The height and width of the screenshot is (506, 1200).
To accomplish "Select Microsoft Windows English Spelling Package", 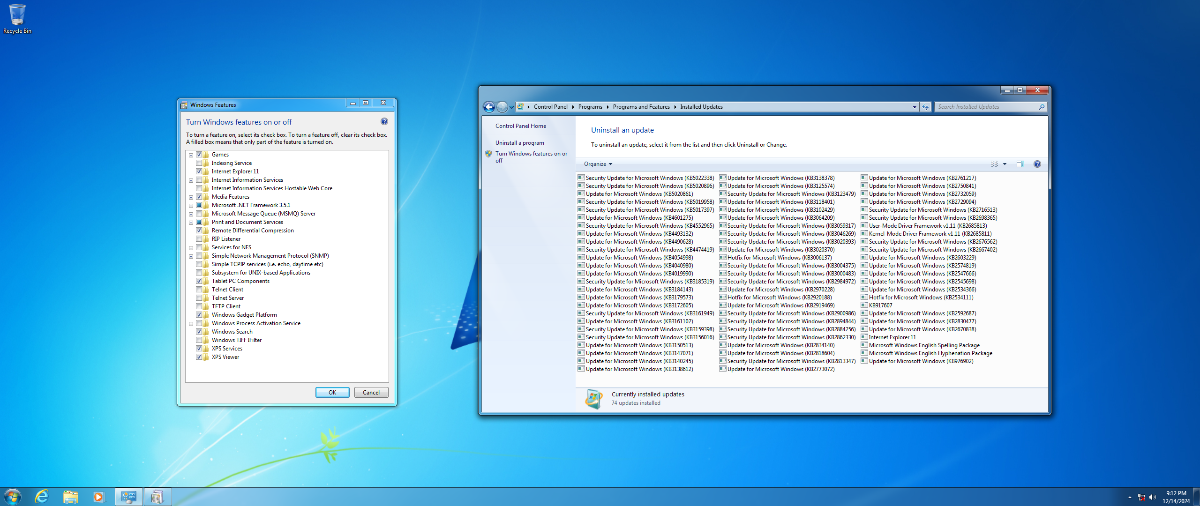I will tap(920, 345).
